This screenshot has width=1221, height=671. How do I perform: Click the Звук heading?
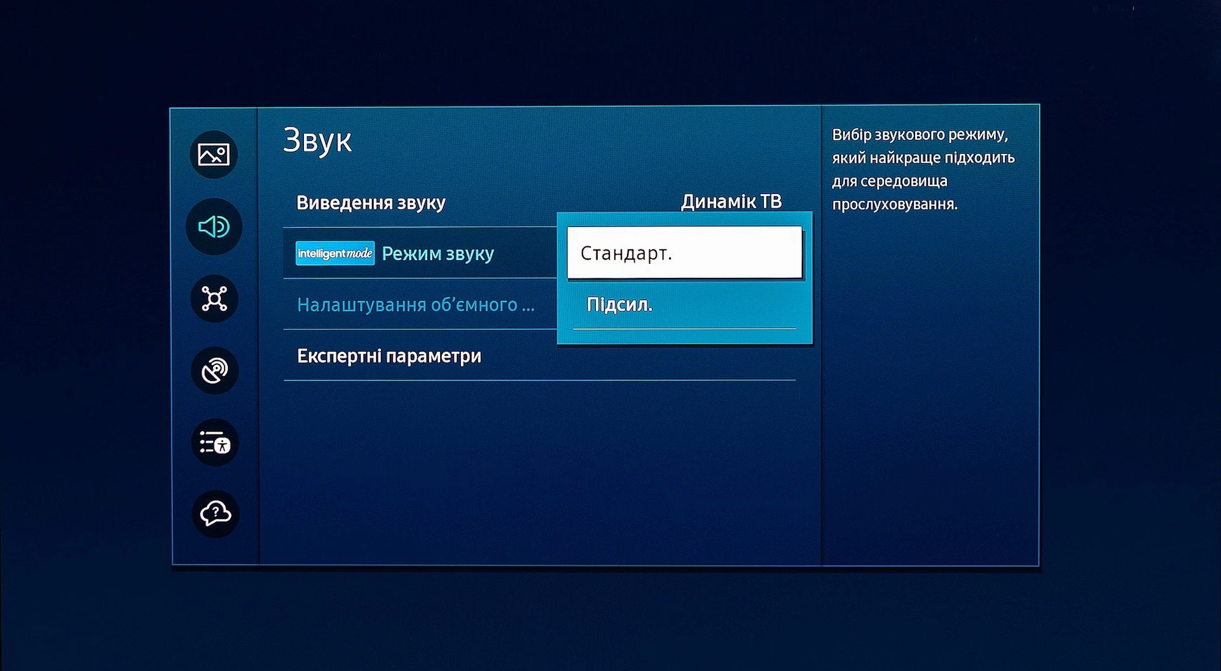pos(317,140)
